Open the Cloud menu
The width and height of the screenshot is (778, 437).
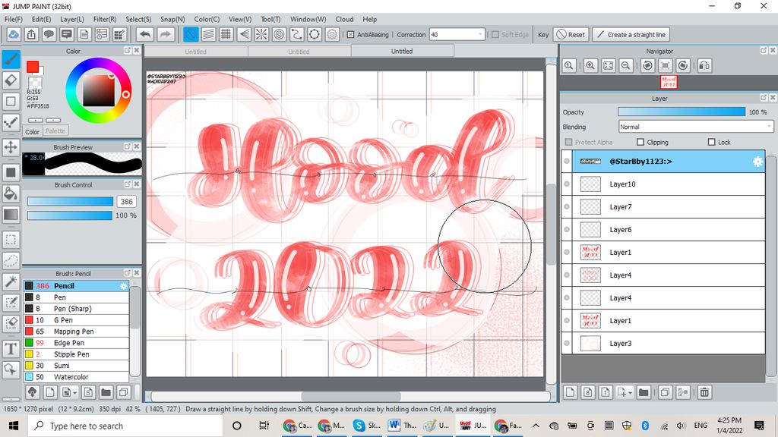(344, 19)
